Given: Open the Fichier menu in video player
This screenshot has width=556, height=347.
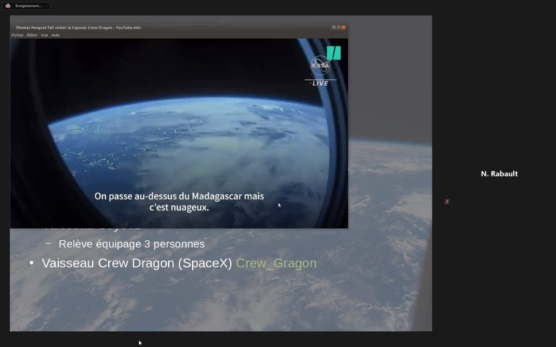Looking at the screenshot, I should (17, 35).
